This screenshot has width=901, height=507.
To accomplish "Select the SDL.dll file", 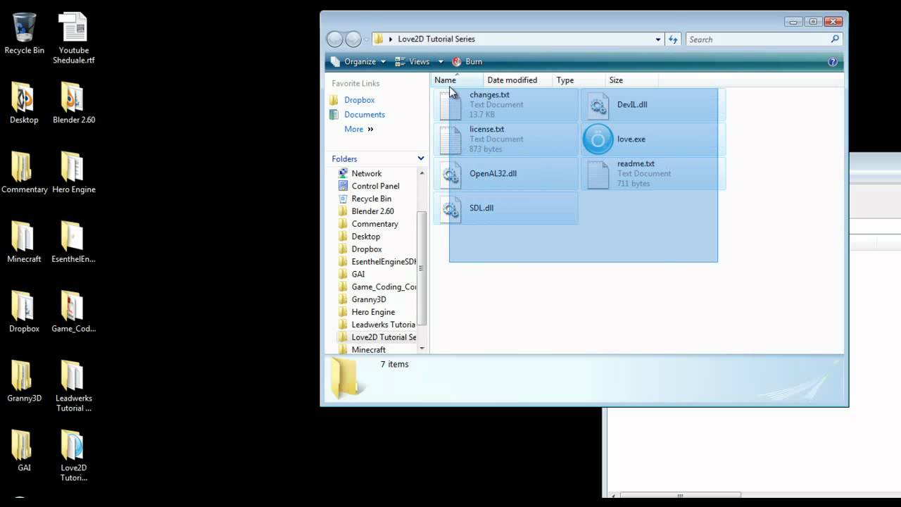I will coord(506,208).
